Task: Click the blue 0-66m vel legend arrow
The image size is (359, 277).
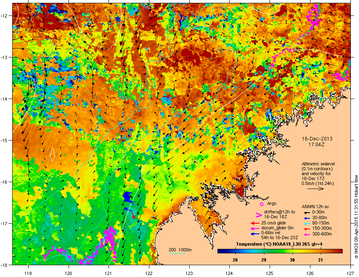Action: click(x=255, y=234)
